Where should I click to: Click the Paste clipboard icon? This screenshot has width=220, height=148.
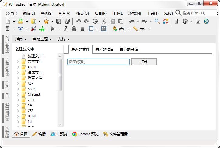(x=120, y=21)
